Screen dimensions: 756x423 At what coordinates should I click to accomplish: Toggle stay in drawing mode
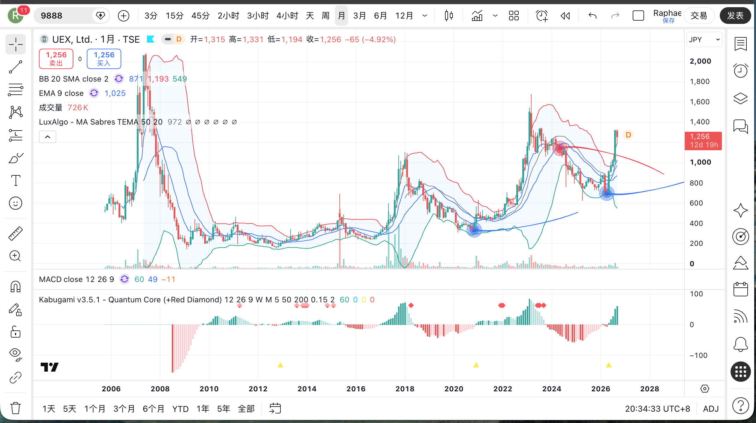16,309
